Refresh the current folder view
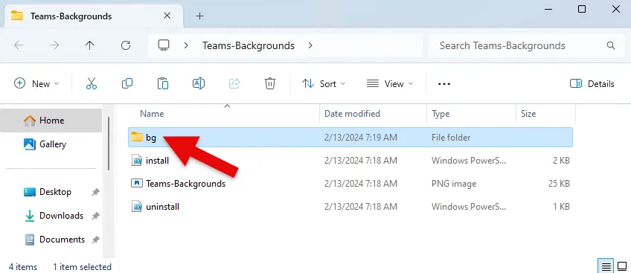 126,45
